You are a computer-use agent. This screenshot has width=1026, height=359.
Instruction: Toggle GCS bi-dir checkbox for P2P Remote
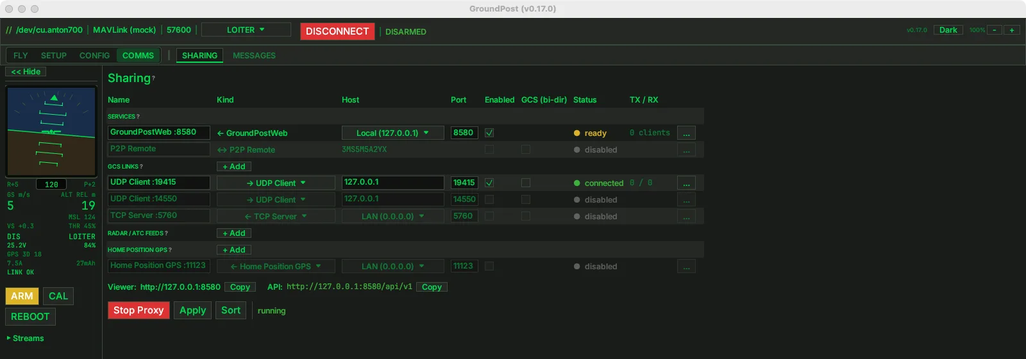(526, 149)
